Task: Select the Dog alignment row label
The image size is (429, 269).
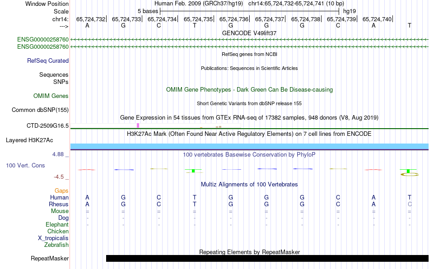Action: click(63, 218)
